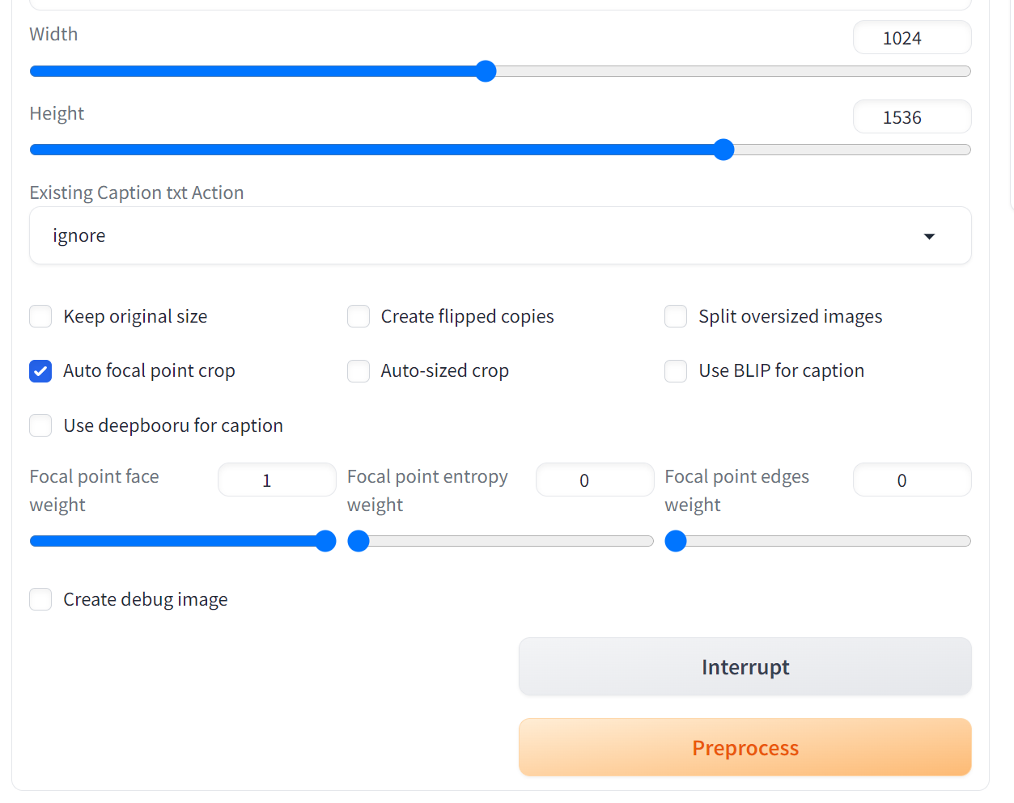
Task: Focus the Width value field showing 1024
Action: [911, 38]
